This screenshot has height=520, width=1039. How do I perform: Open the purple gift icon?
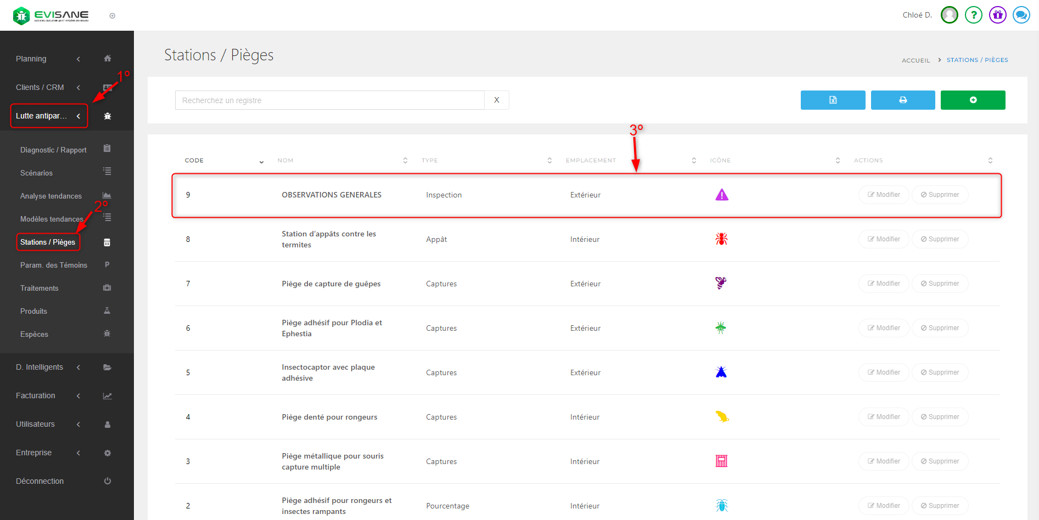[997, 15]
